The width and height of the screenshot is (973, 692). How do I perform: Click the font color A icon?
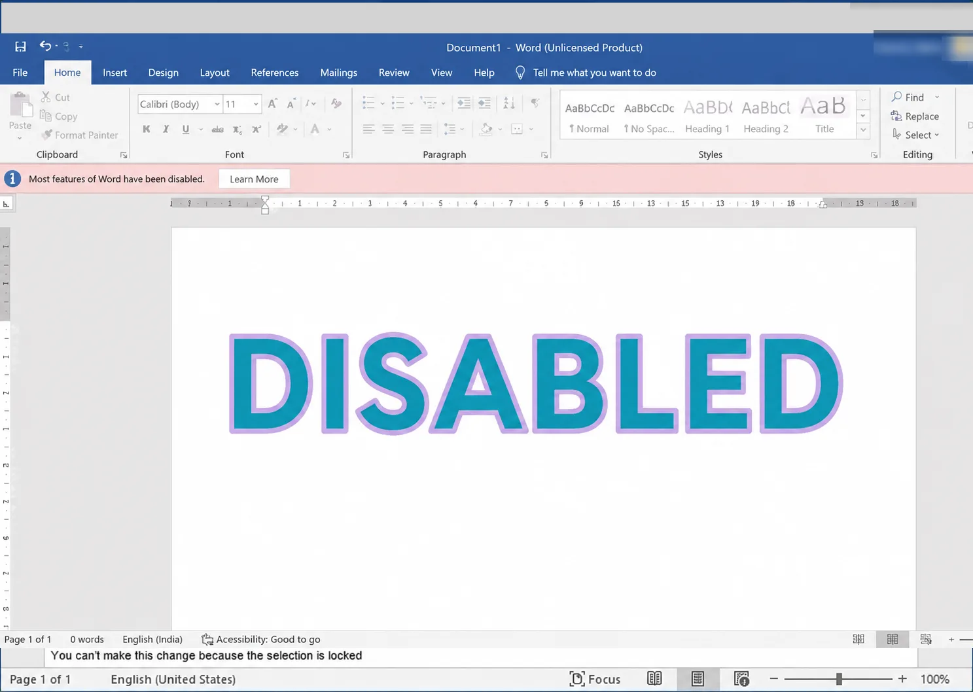(x=315, y=129)
